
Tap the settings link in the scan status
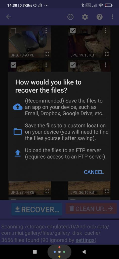click(x=85, y=240)
